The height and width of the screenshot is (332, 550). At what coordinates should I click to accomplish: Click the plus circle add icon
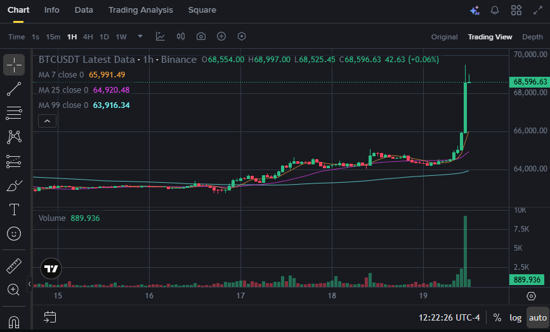click(221, 36)
